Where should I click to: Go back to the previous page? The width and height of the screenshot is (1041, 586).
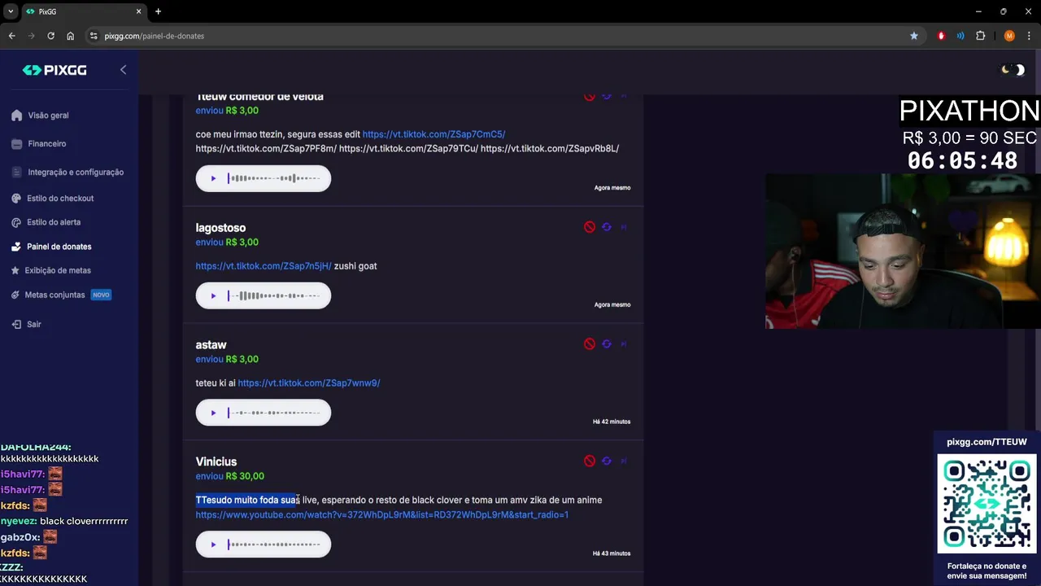(x=11, y=36)
